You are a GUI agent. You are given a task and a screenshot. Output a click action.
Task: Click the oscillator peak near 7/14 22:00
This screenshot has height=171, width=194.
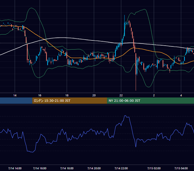click(125, 116)
